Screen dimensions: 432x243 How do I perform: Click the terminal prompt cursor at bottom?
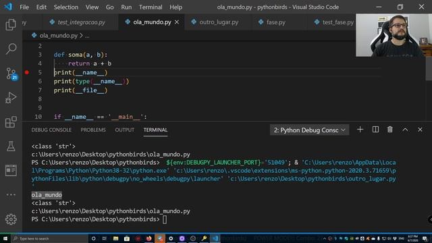point(165,219)
